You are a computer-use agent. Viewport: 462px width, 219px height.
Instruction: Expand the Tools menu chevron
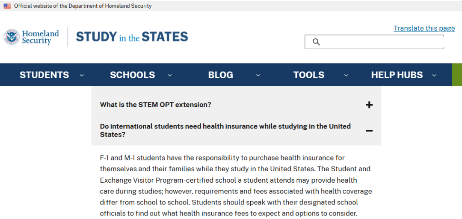pyautogui.click(x=346, y=75)
